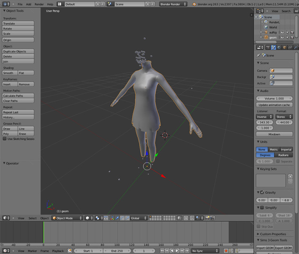Toggle snap during transform magnet icon
The height and width of the screenshot is (254, 299).
[x=192, y=218]
